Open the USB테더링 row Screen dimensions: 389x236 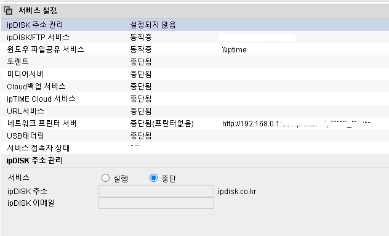195,136
